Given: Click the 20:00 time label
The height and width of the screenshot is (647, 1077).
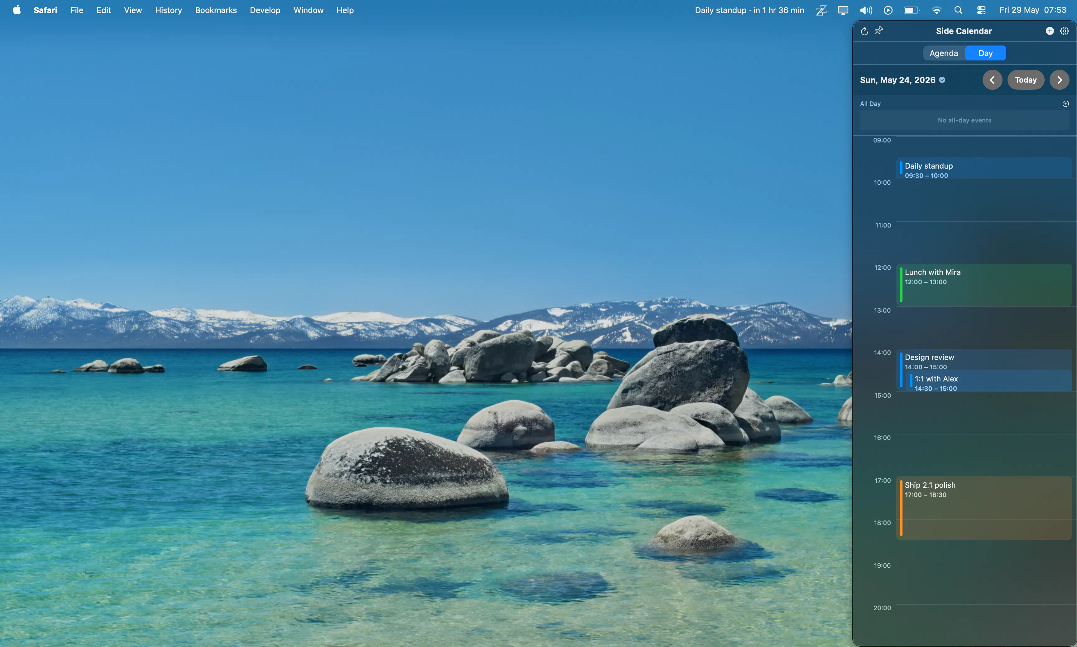Looking at the screenshot, I should click(x=882, y=607).
